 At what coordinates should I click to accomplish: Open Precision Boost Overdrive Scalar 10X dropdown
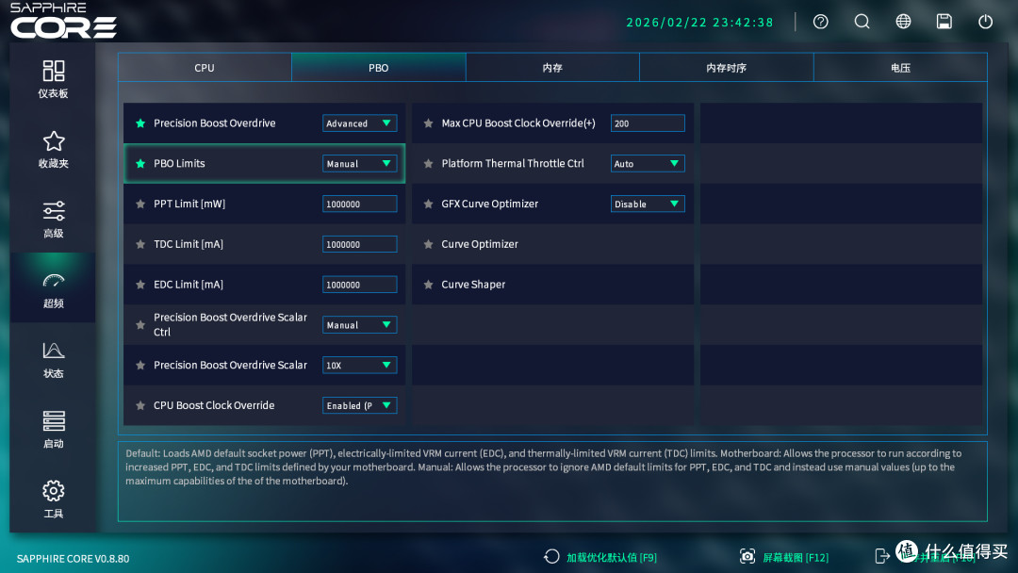[360, 366]
